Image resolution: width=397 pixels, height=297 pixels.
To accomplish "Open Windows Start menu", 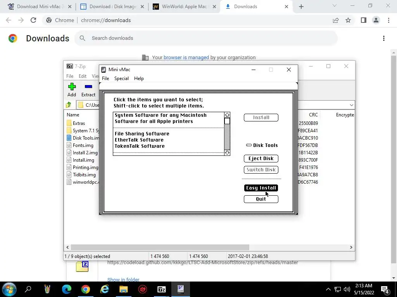I will pos(9,289).
